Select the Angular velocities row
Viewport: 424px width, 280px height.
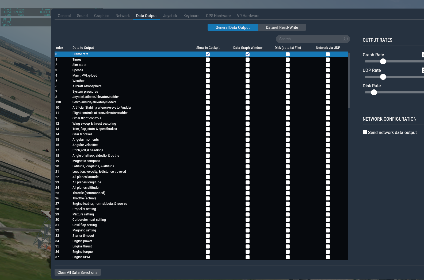pyautogui.click(x=201, y=145)
